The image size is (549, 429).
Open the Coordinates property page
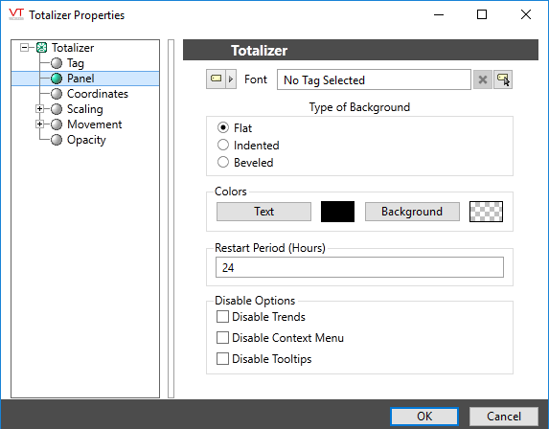coord(98,94)
